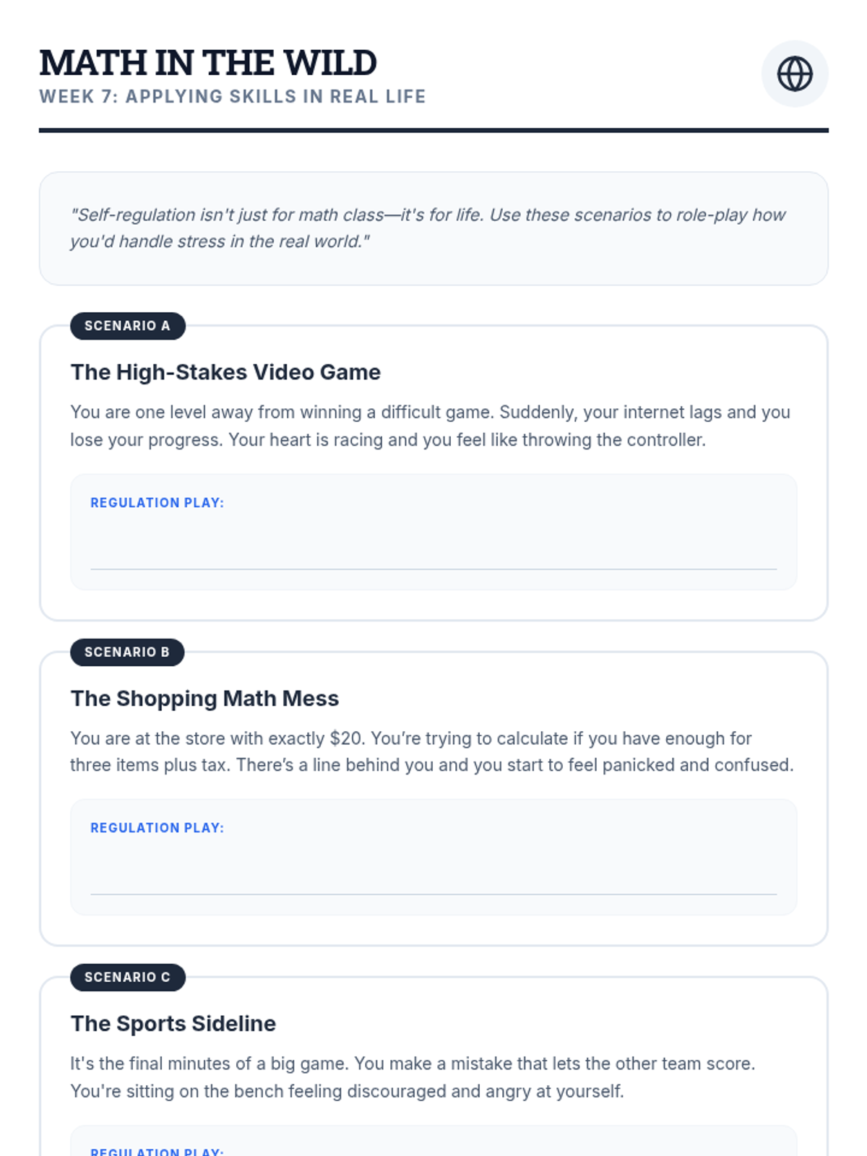Click the Scenario A response box area
Image resolution: width=867 pixels, height=1156 pixels.
coord(433,532)
